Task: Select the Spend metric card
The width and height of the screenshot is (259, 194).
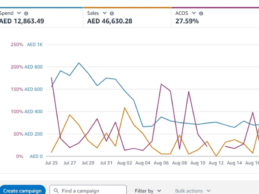Action: tap(41, 17)
